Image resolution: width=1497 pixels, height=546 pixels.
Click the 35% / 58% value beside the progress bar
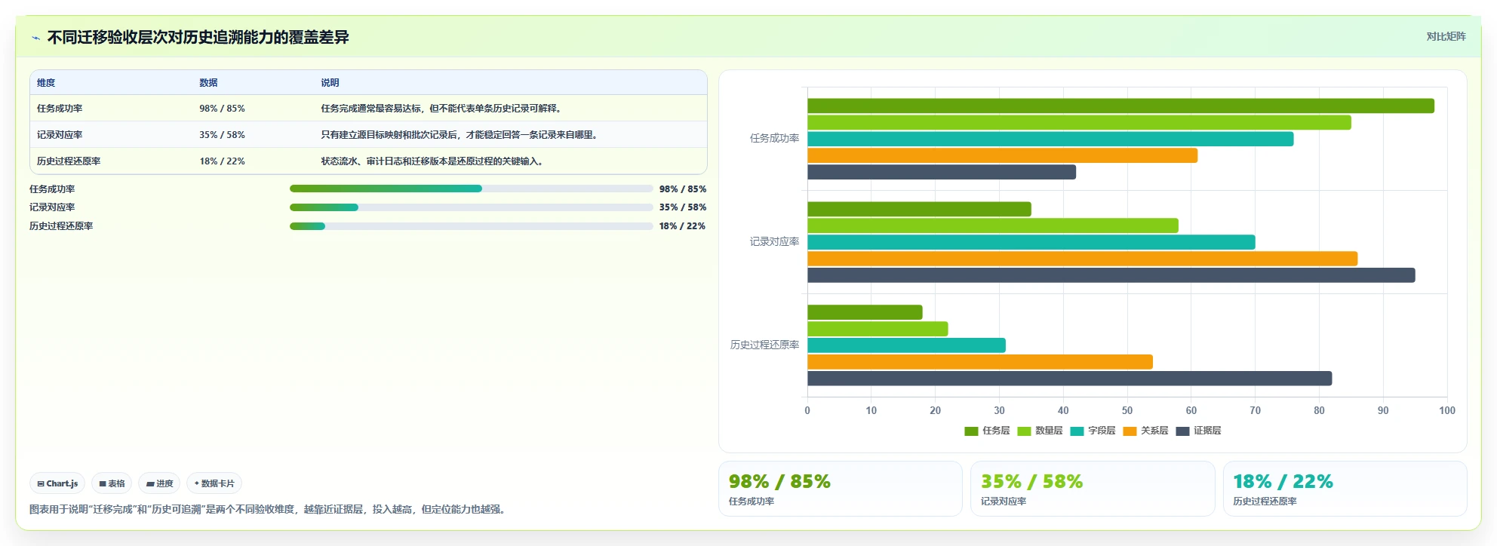[x=683, y=207]
